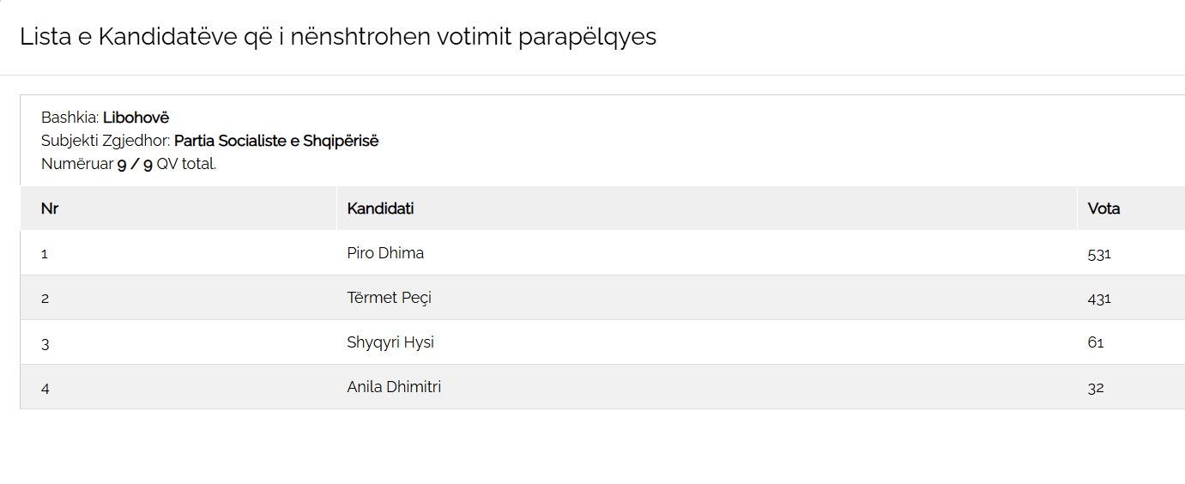Click the Nr column header
The width and height of the screenshot is (1185, 484).
(50, 209)
